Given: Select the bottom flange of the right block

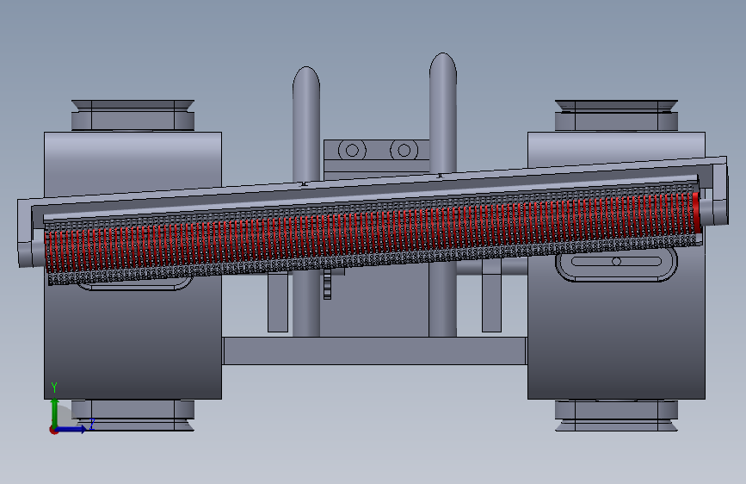Looking at the screenshot, I should pyautogui.click(x=616, y=416).
